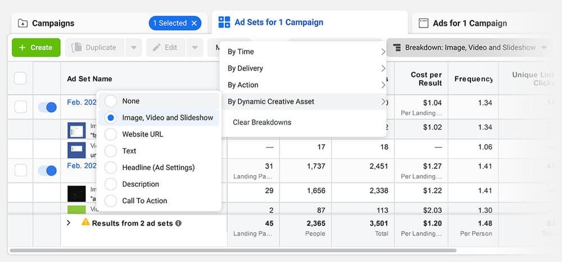This screenshot has height=262, width=562.
Task: Click the second blue video thumbnail
Action: 76,150
